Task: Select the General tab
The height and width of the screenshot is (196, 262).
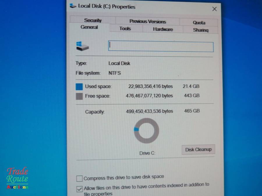Action: coord(89,27)
